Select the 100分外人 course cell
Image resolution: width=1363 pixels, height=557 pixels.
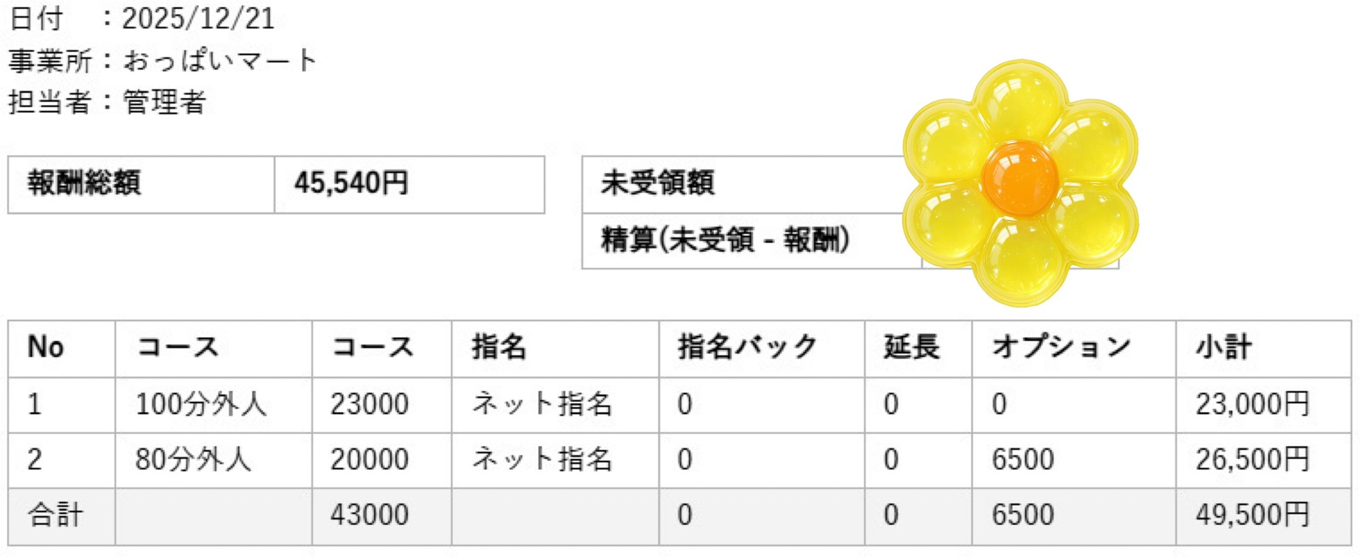[201, 404]
